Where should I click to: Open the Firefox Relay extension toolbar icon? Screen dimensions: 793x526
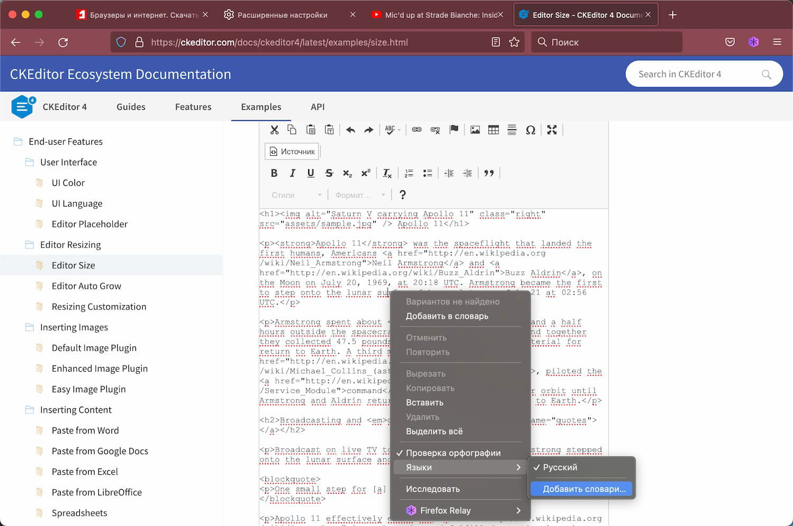point(754,42)
